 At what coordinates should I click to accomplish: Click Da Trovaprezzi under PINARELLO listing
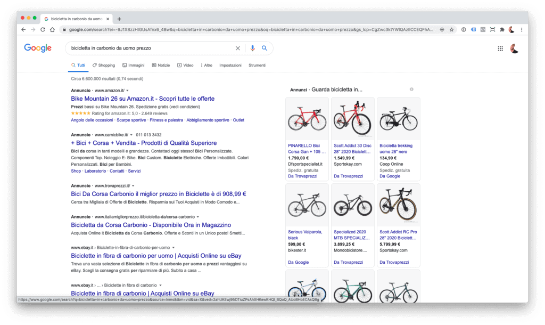[303, 176]
